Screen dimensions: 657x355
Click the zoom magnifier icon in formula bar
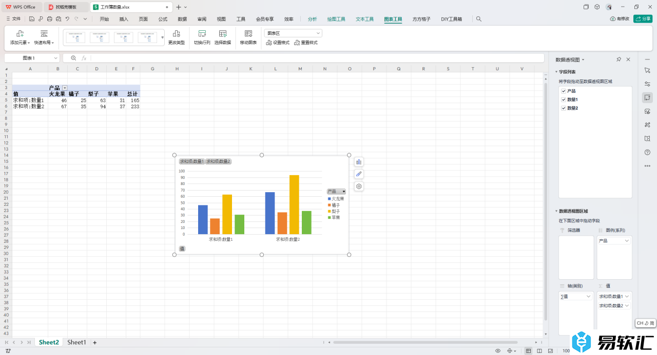73,58
